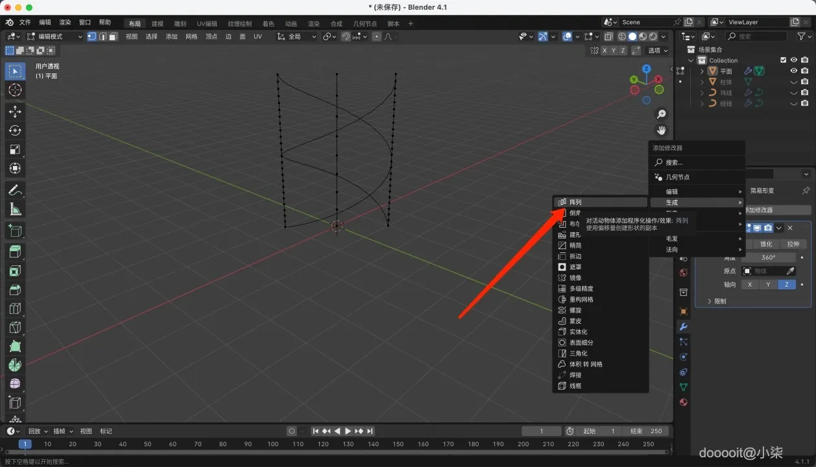This screenshot has width=816, height=467.
Task: Play the timeline animation
Action: pyautogui.click(x=348, y=431)
